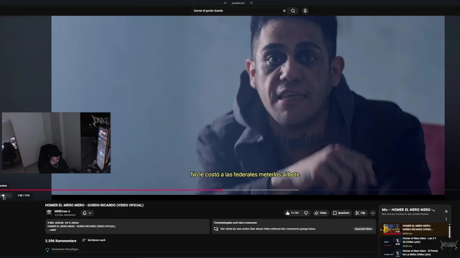Save video with Speichern button

click(341, 213)
